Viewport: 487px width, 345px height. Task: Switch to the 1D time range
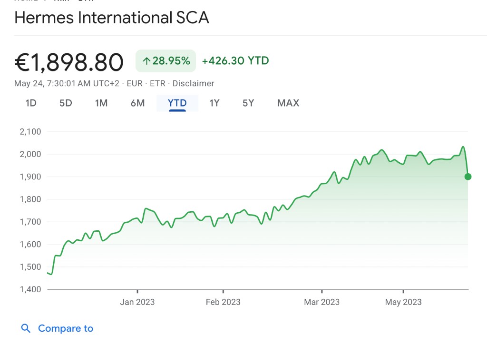[31, 103]
